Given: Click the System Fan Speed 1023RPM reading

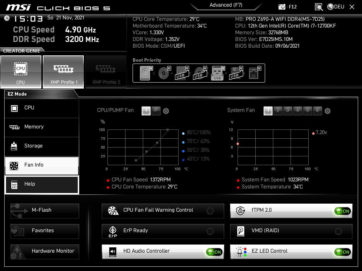Looking at the screenshot, I should [275, 180].
